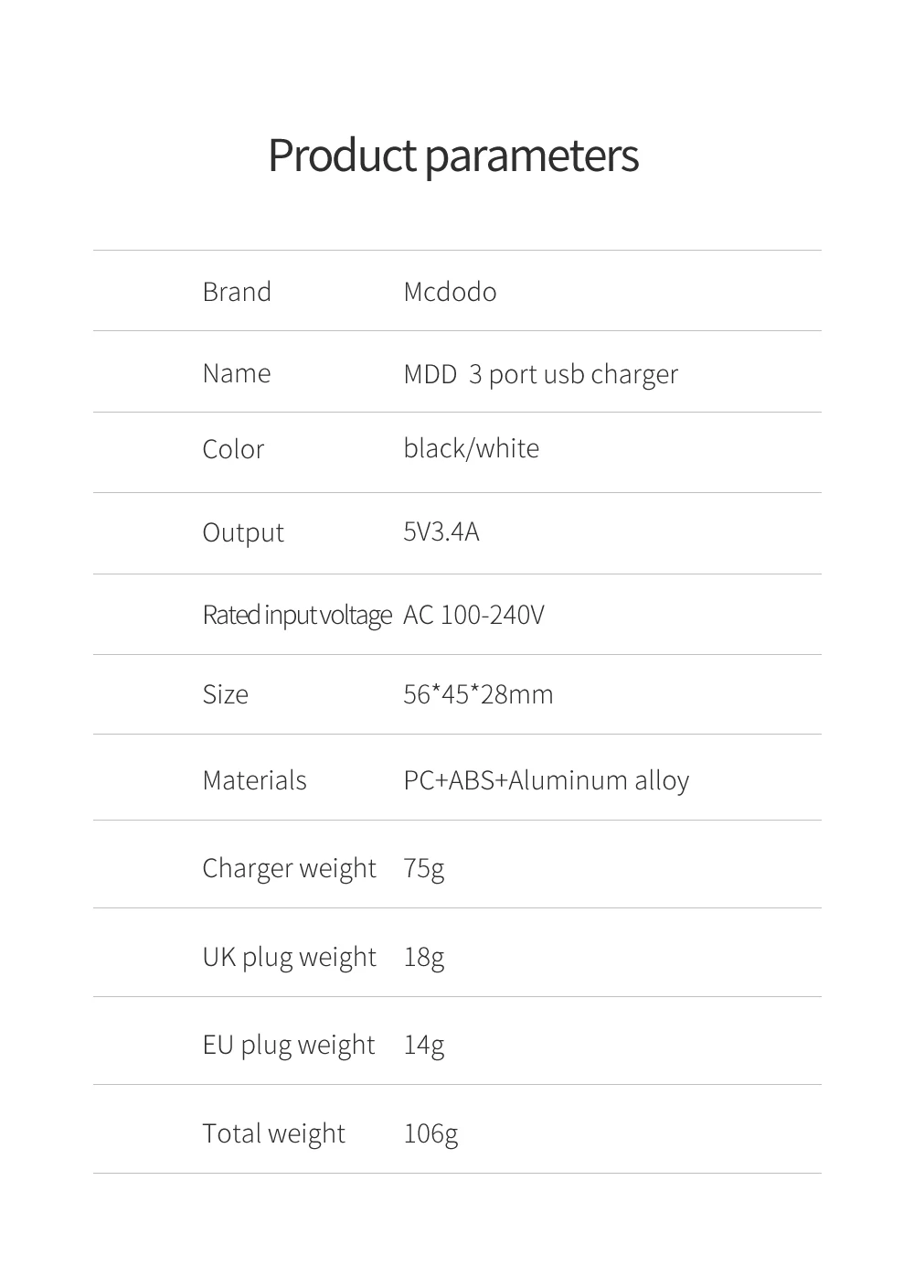This screenshot has height=1288, width=914.
Task: Select the Output label
Action: point(243,532)
